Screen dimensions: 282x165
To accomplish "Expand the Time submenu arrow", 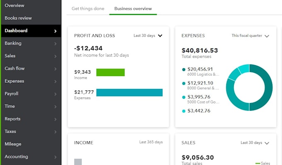I will [56, 107].
